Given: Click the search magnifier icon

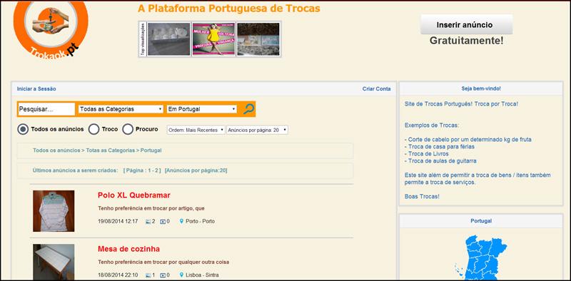Looking at the screenshot, I should [248, 109].
